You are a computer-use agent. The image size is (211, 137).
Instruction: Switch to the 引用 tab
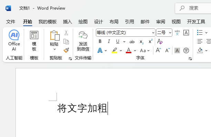130,22
